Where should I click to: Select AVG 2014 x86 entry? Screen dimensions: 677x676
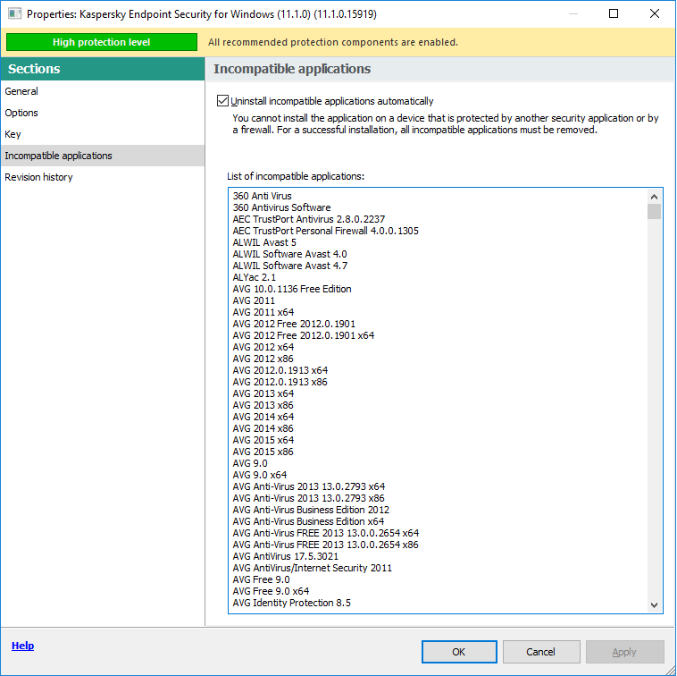263,429
